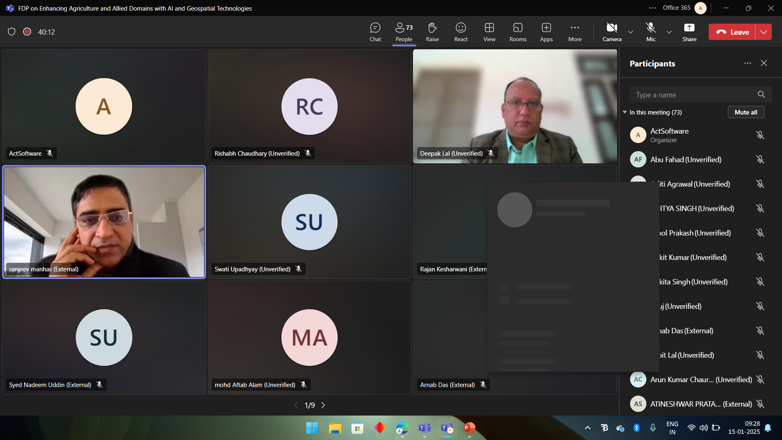Toggle mic icon for ActSoftware in list
782x440 pixels.
(x=760, y=135)
